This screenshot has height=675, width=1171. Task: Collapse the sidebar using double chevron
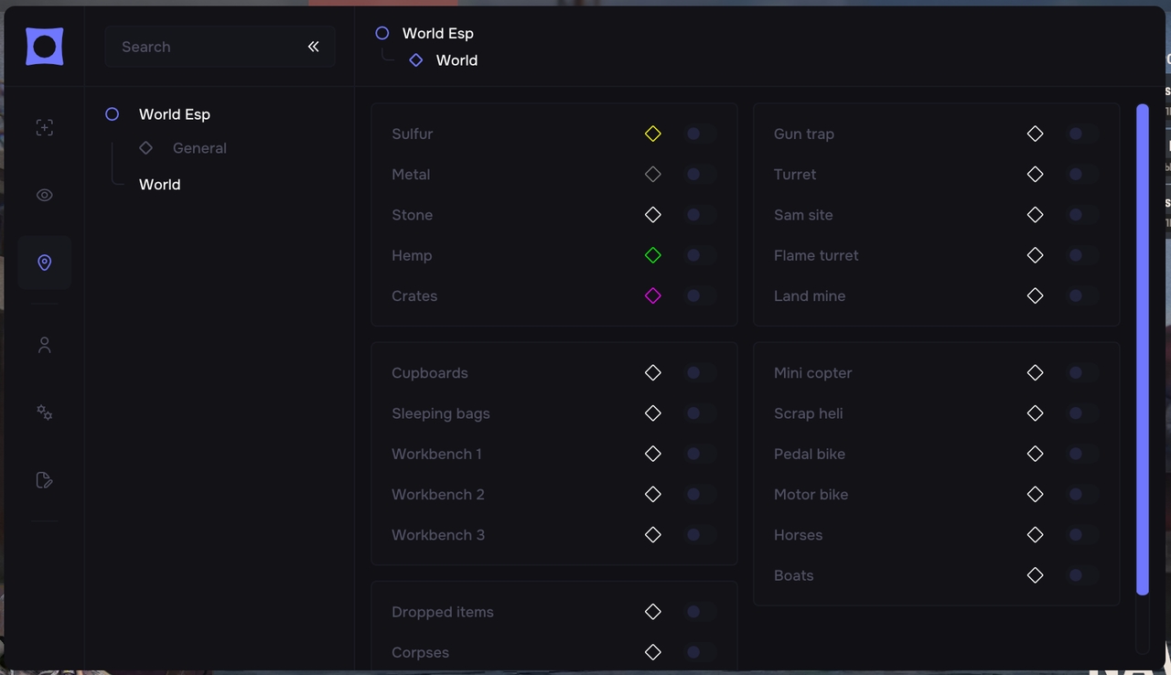click(313, 47)
